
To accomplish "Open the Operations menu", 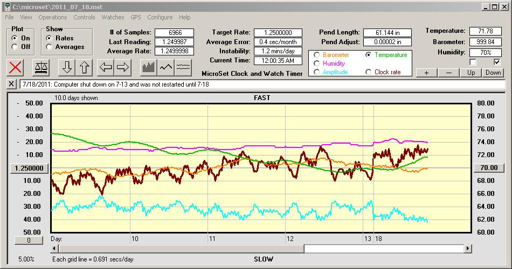I will point(53,17).
